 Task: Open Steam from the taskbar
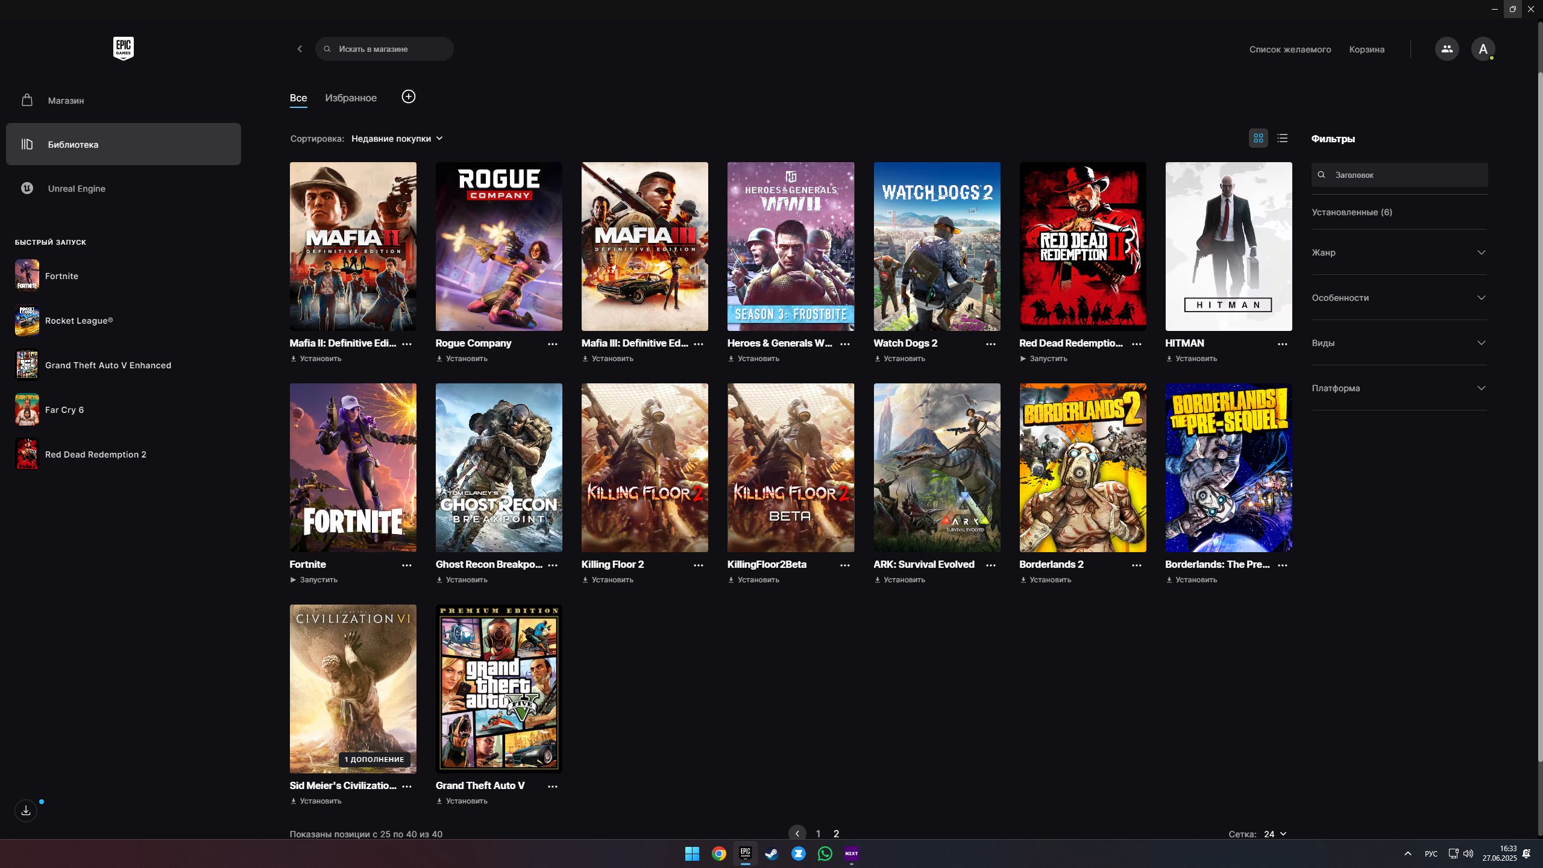(771, 854)
